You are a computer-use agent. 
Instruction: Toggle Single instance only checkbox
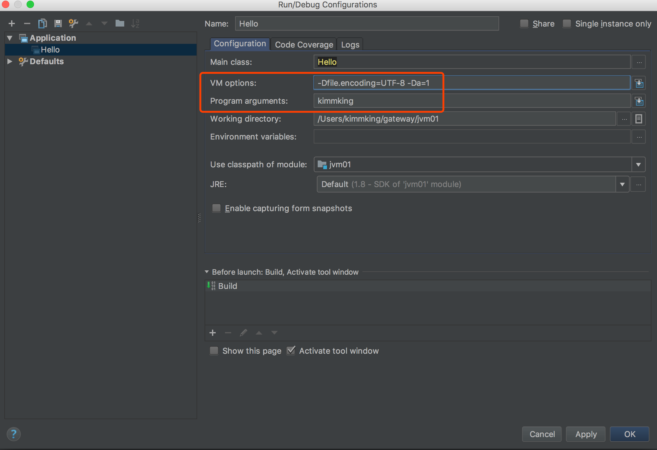pos(567,24)
